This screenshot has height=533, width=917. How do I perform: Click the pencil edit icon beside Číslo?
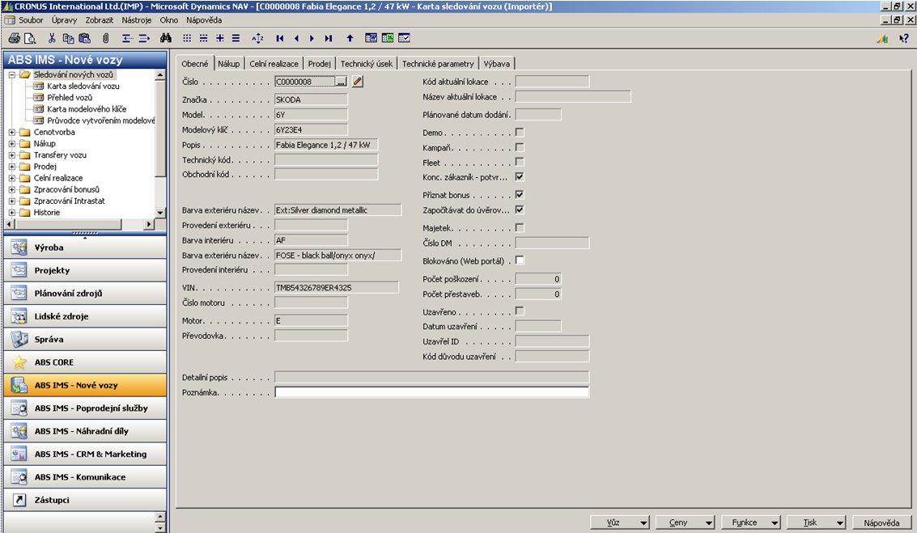tap(358, 82)
